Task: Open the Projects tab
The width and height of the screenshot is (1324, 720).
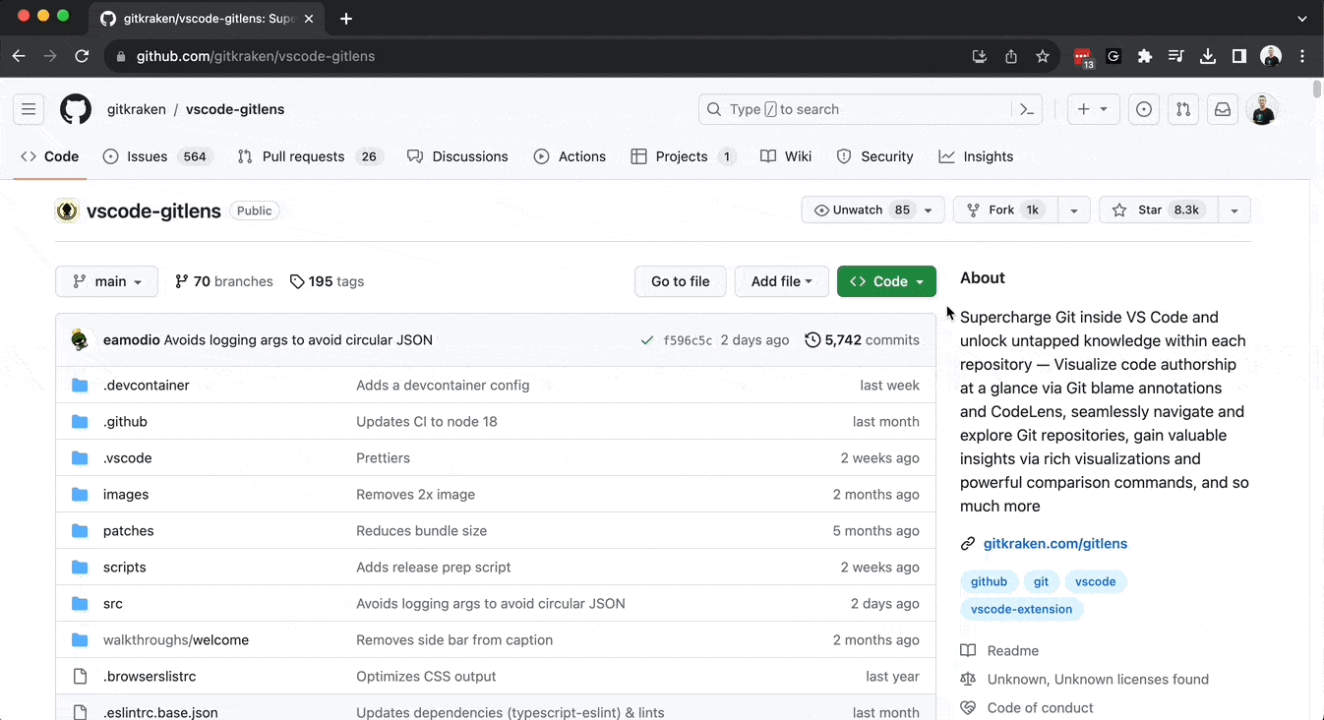Action: tap(684, 156)
